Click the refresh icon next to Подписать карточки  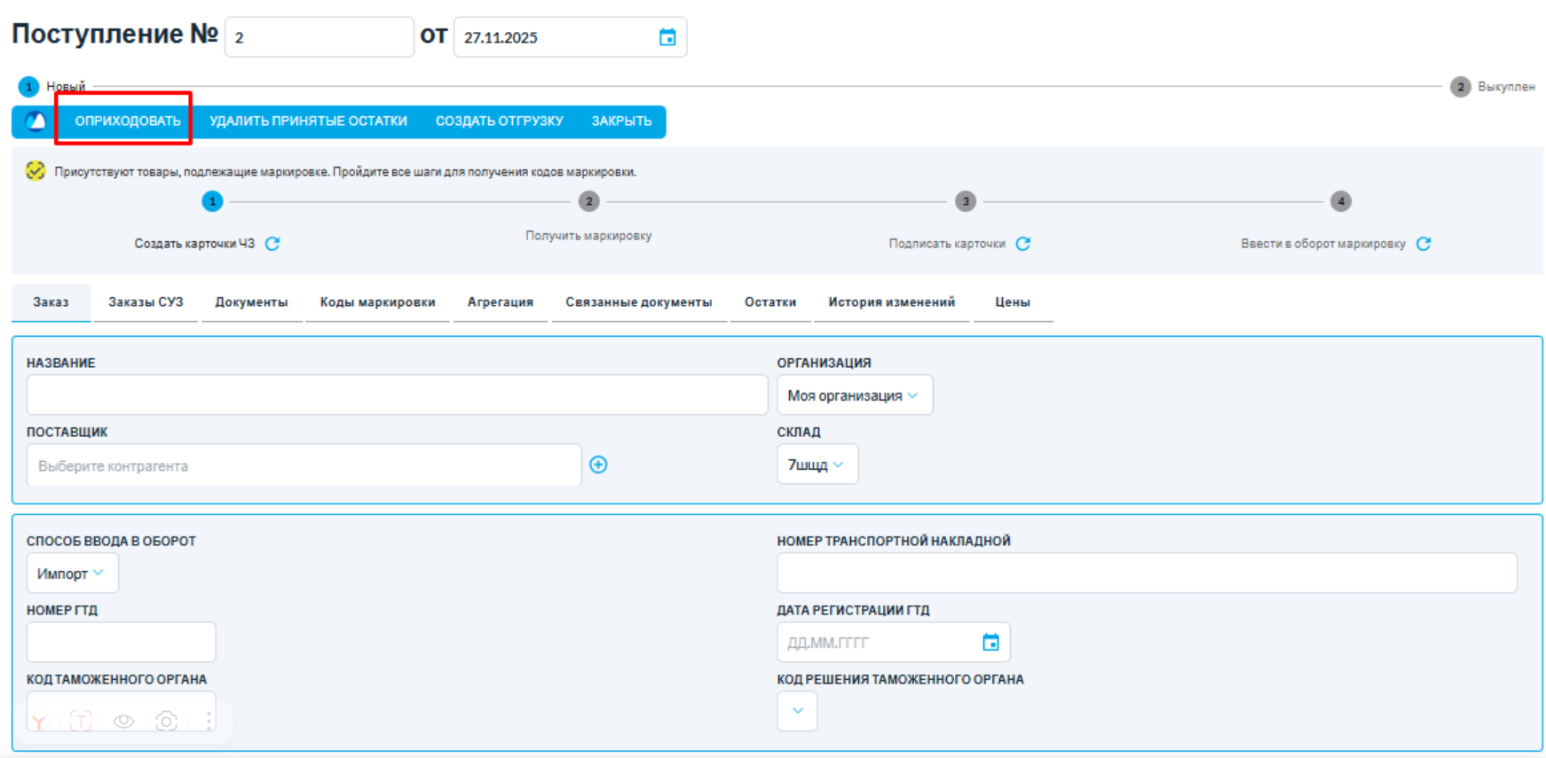coord(1022,244)
